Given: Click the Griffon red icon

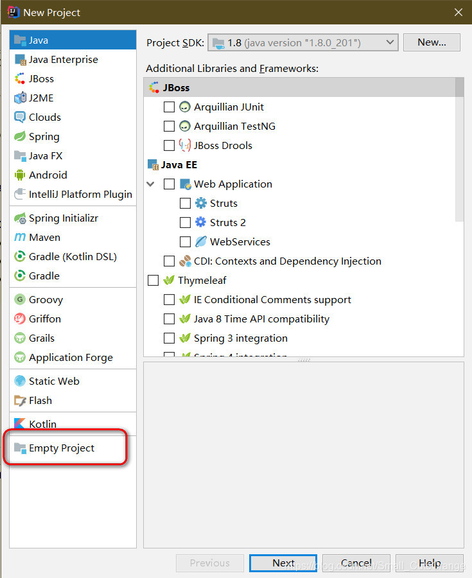Looking at the screenshot, I should pos(20,319).
